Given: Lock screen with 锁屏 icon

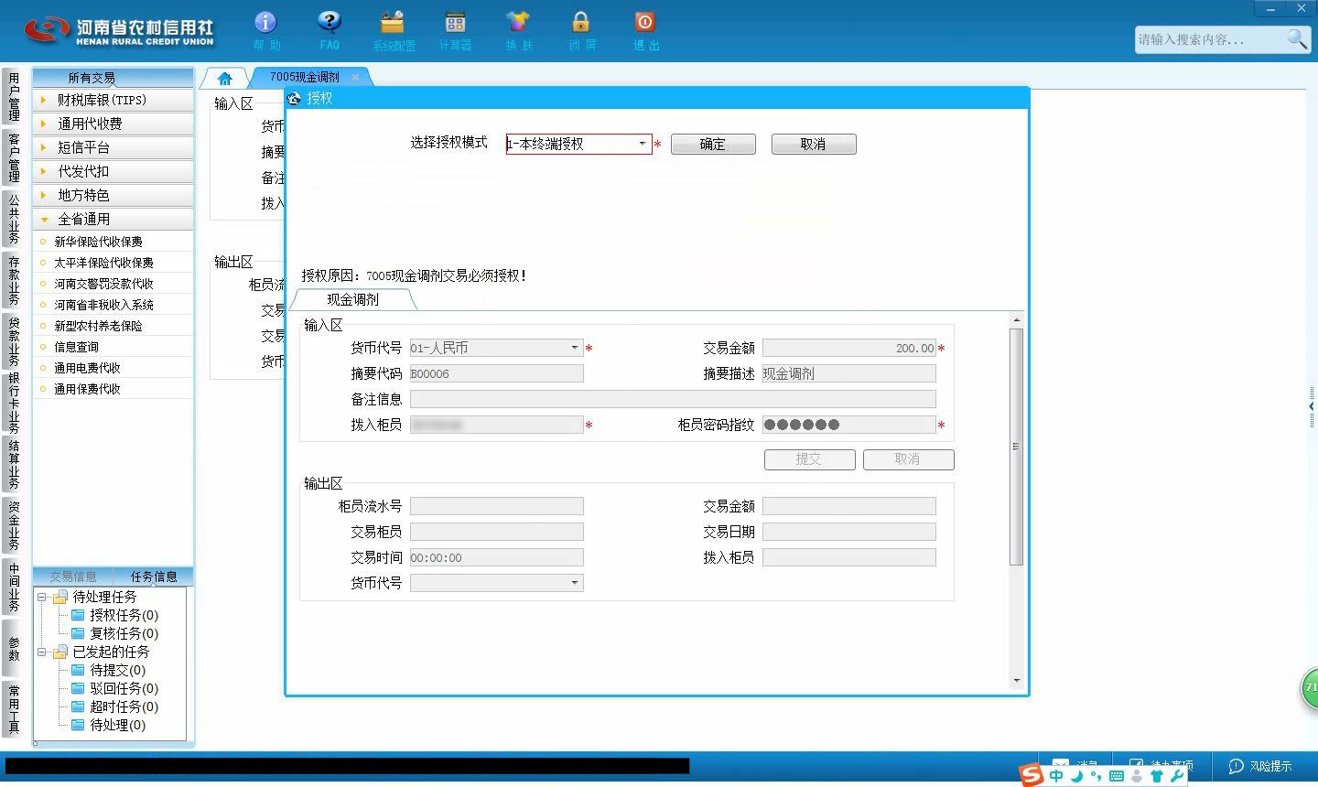Looking at the screenshot, I should pos(581,30).
